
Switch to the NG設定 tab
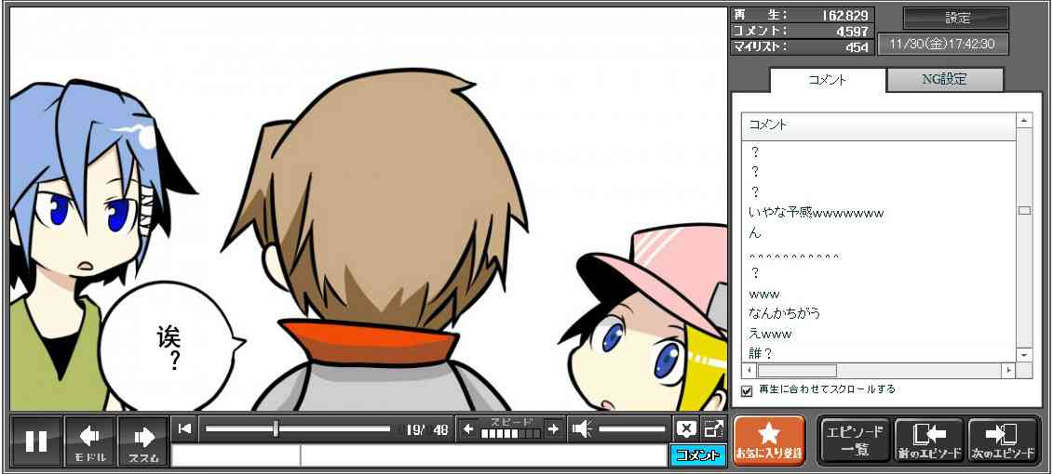(944, 80)
